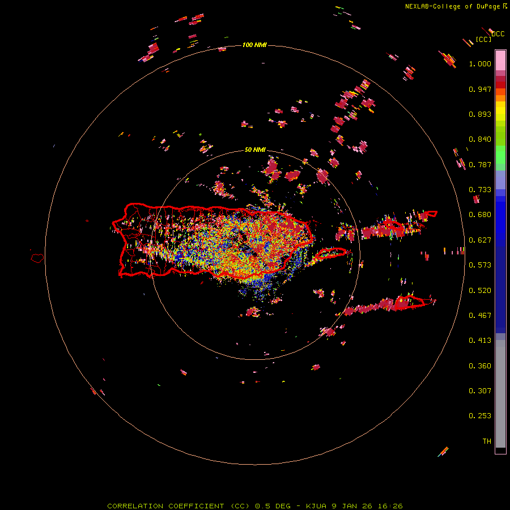Select the 0.787 scale value
Screen dimensions: 510x510
[480, 164]
